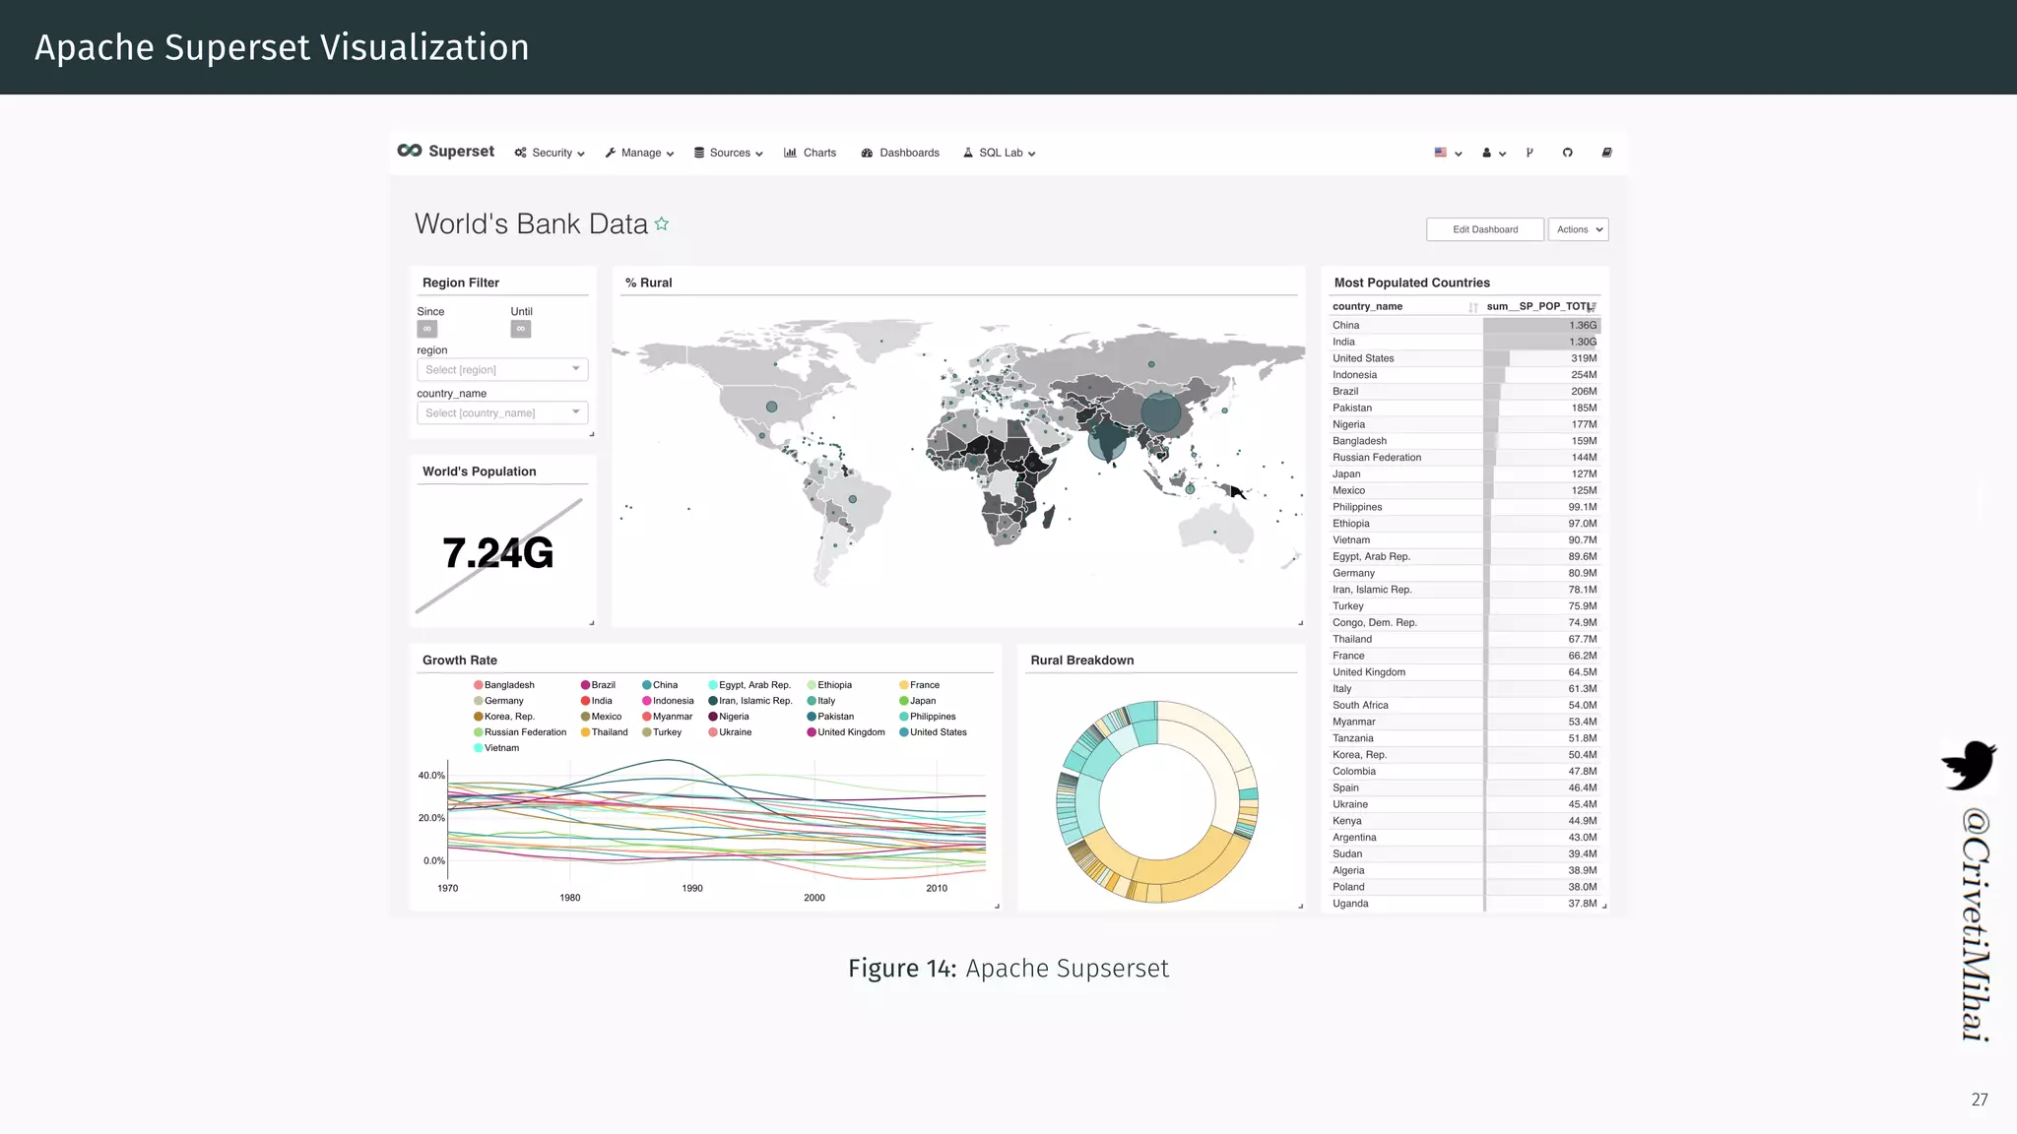Click the Twitter bird icon
This screenshot has height=1134, width=2017.
pyautogui.click(x=1968, y=765)
